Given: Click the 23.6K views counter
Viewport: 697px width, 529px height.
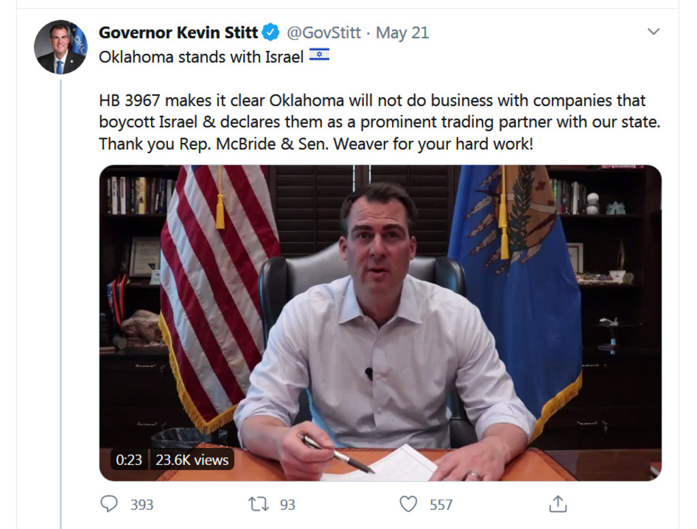Looking at the screenshot, I should (192, 460).
